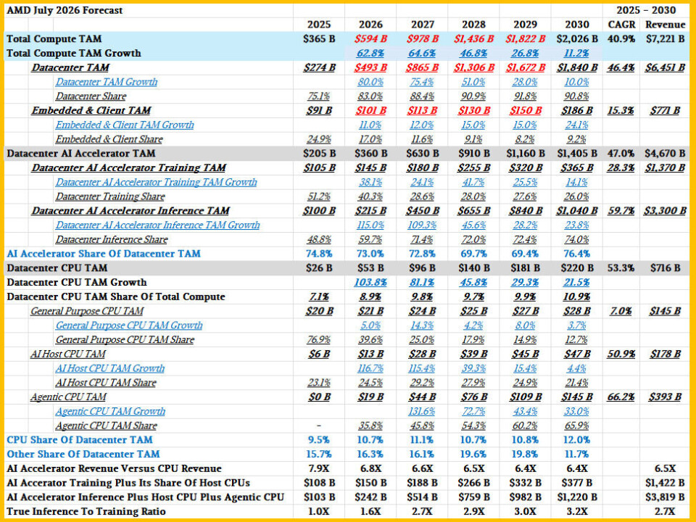
Task: Click the General Purpose CPU TAM Growth link
Action: click(129, 326)
